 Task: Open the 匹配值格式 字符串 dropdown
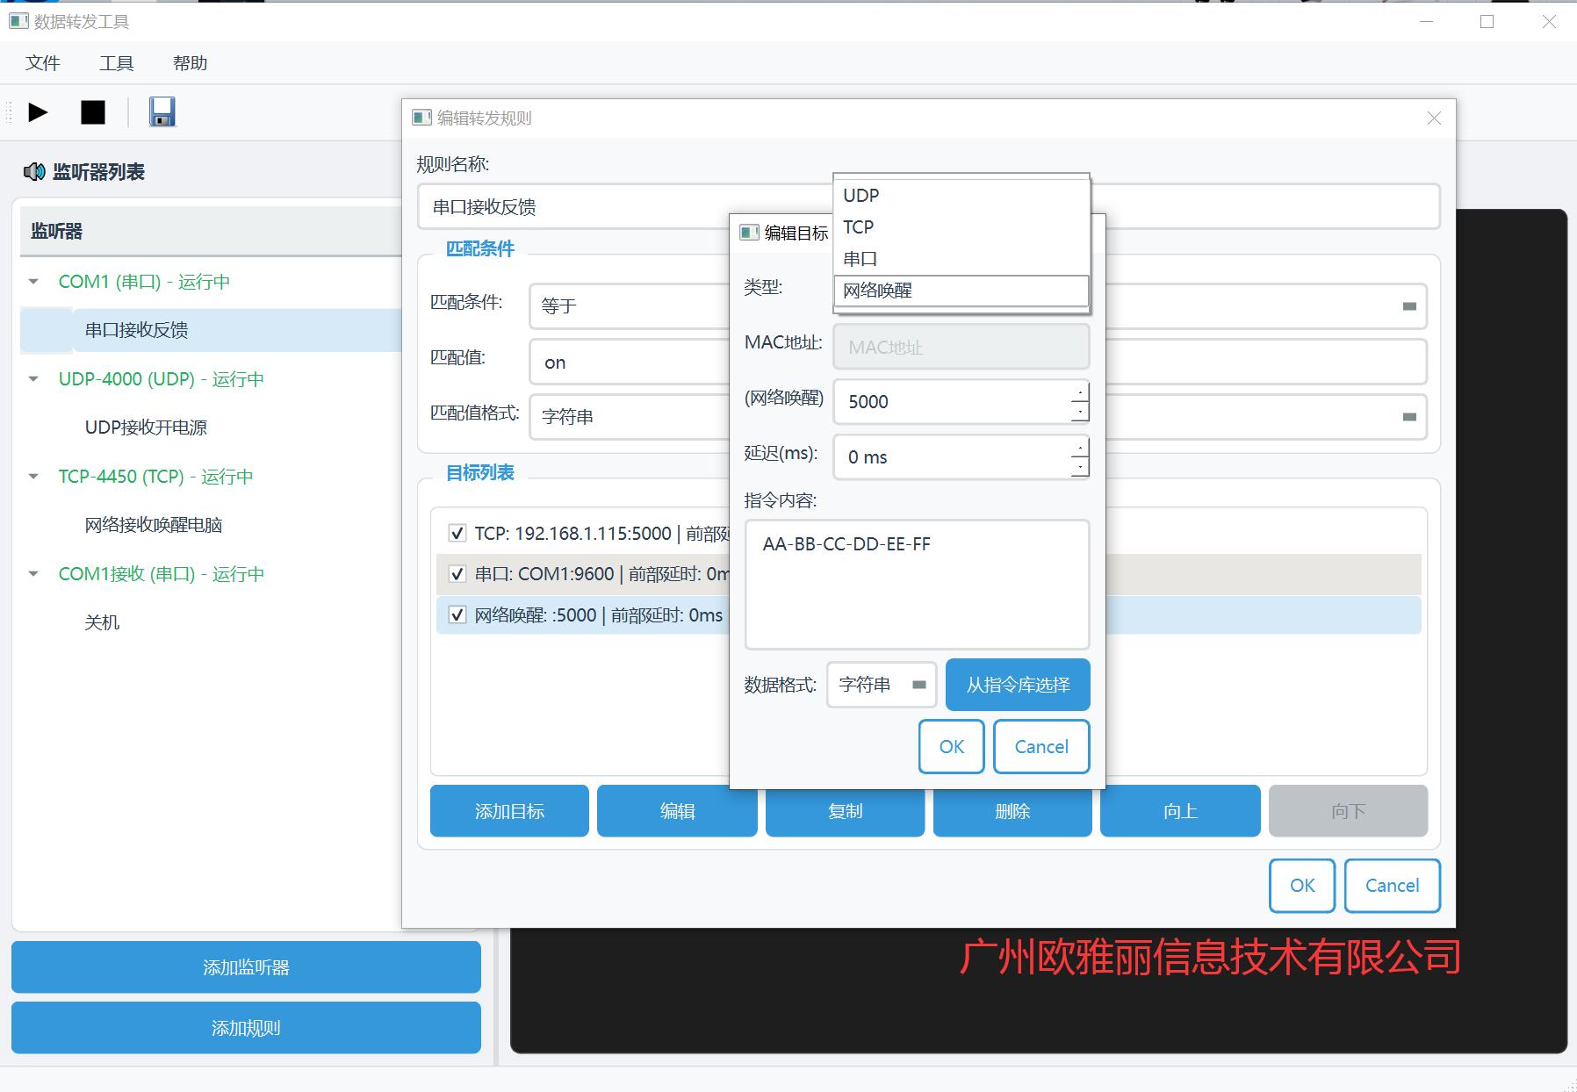click(978, 416)
